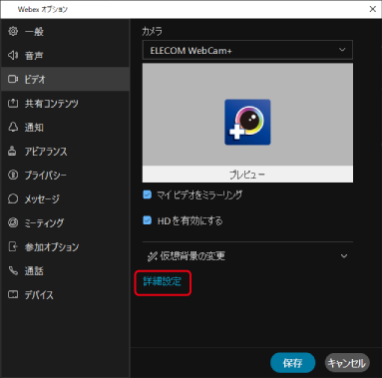Image resolution: width=382 pixels, height=378 pixels.
Task: Open 通知 via the bell icon
Action: (x=13, y=127)
